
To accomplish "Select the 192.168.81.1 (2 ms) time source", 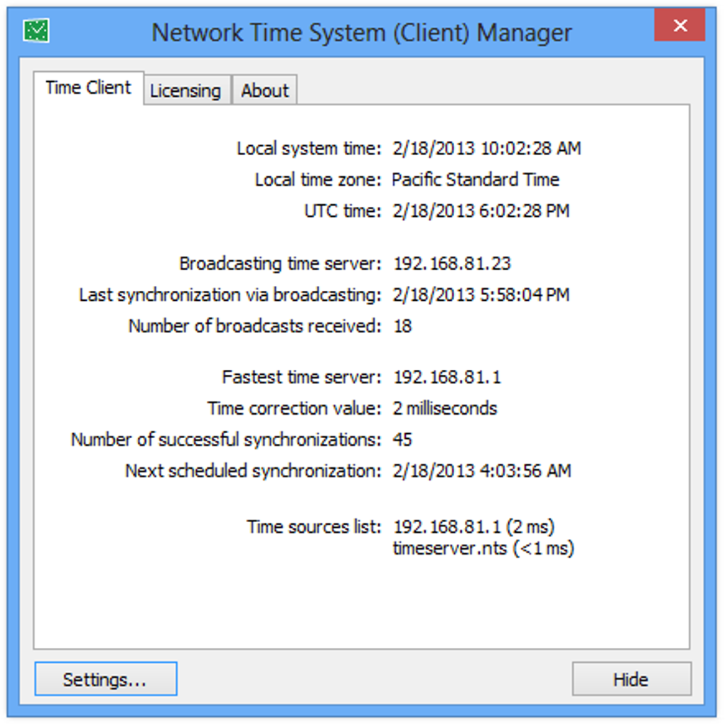I will click(473, 528).
